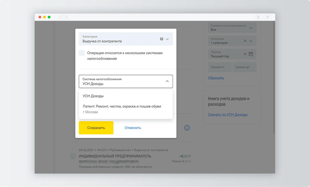Click the help question mark in Категория field
The width and height of the screenshot is (310, 187).
pos(161,39)
